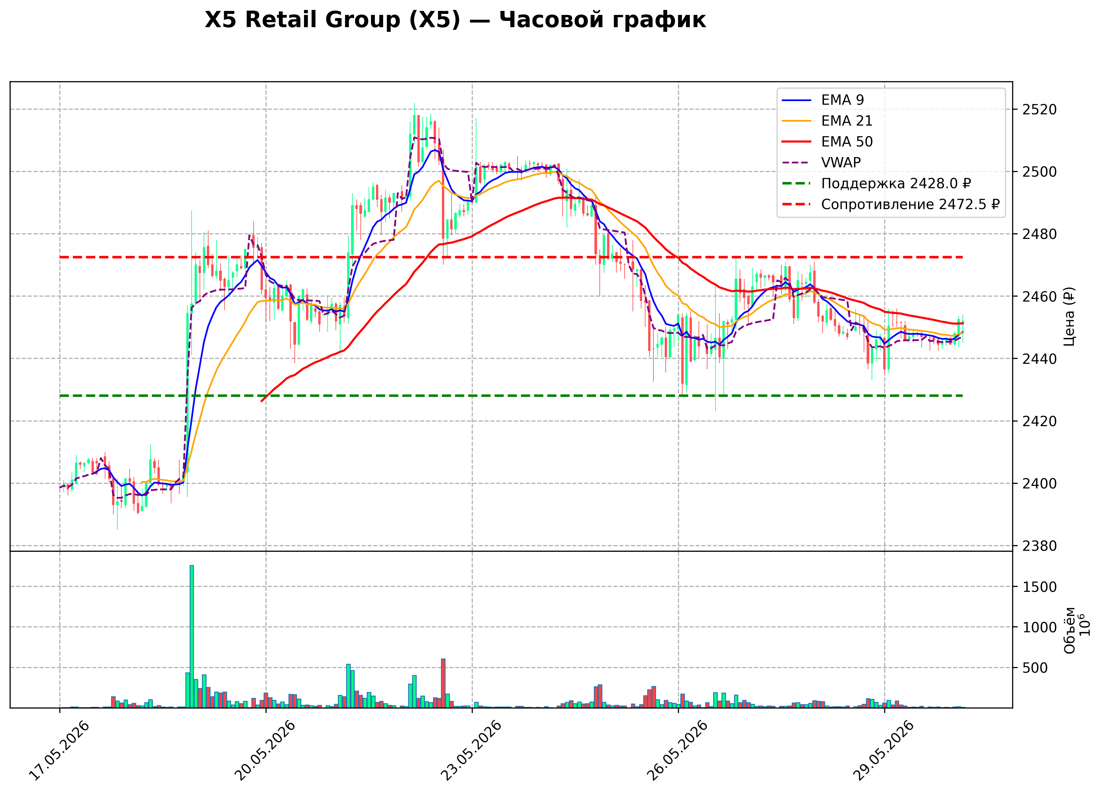
Task: Click the orange EMA 21 legend line sample
Action: [797, 121]
